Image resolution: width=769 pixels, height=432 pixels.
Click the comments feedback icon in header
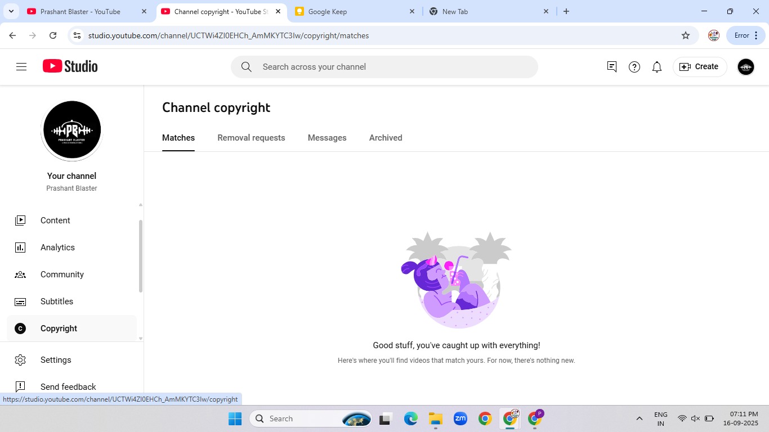pyautogui.click(x=612, y=67)
